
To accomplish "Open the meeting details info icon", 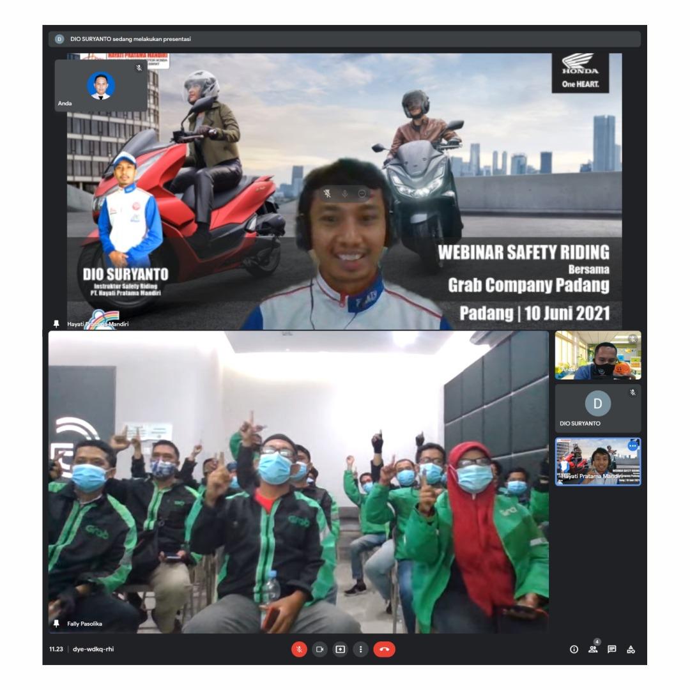I will tap(574, 649).
